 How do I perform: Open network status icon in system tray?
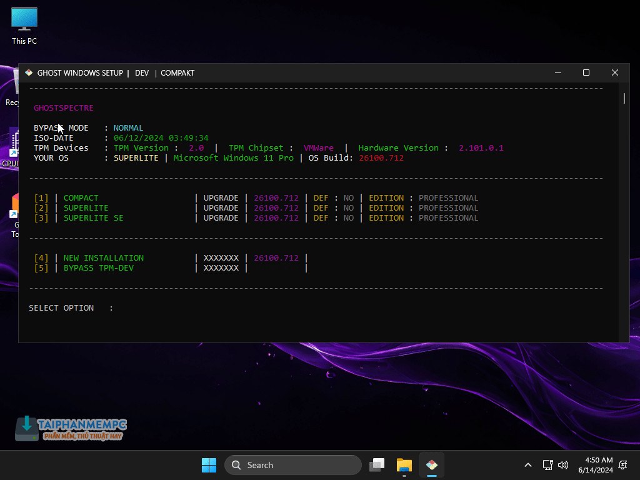547,465
